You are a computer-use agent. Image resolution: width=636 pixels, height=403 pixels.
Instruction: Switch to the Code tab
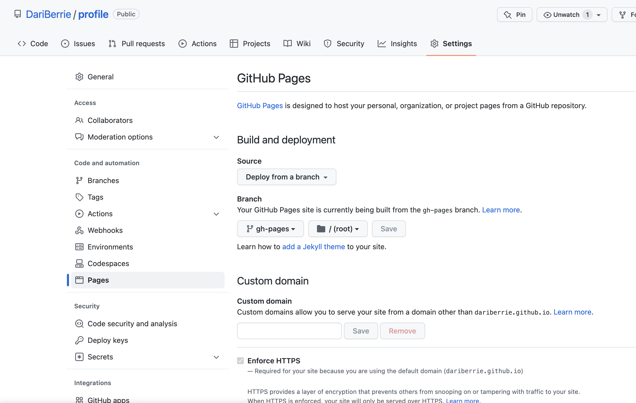click(33, 44)
